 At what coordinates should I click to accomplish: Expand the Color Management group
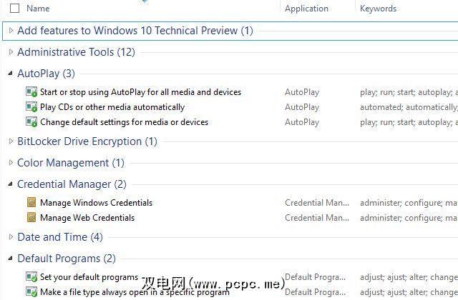11,163
